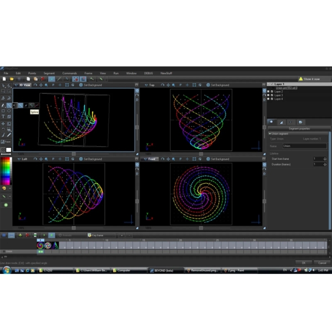
Task: Open the Commands menu
Action: [70, 73]
